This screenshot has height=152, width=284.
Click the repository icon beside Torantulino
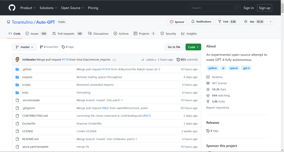point(8,22)
